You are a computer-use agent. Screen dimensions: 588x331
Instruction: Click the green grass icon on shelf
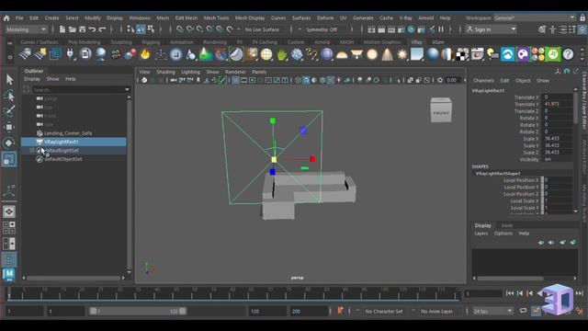[x=282, y=55]
